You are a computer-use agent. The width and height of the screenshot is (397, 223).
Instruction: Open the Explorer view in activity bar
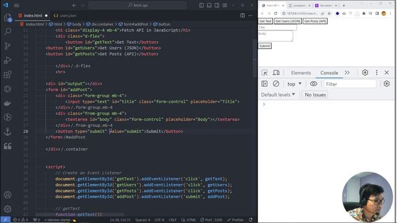tap(7, 17)
